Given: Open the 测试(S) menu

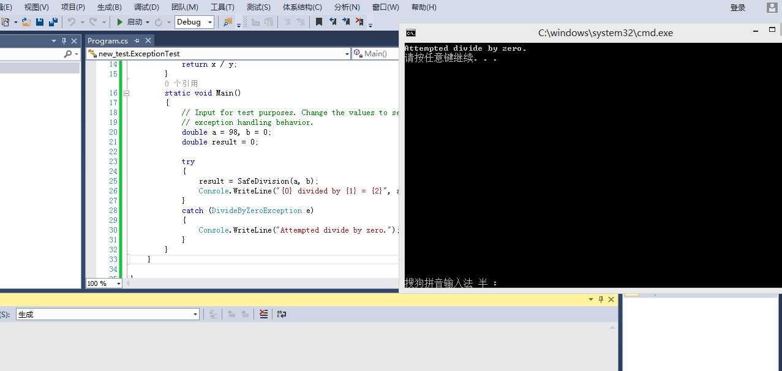Looking at the screenshot, I should (x=258, y=7).
